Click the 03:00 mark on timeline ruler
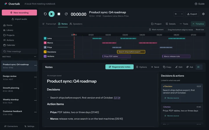 [125, 35]
